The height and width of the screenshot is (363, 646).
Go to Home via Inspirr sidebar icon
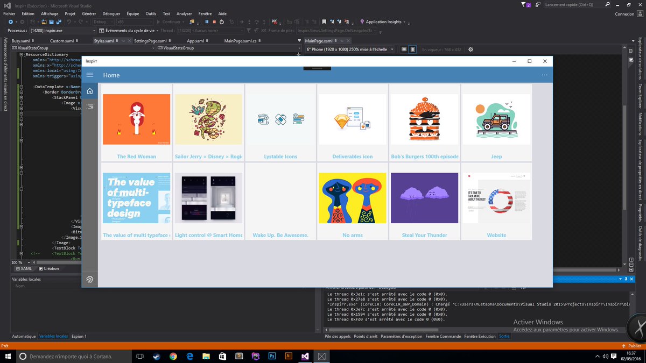click(90, 91)
